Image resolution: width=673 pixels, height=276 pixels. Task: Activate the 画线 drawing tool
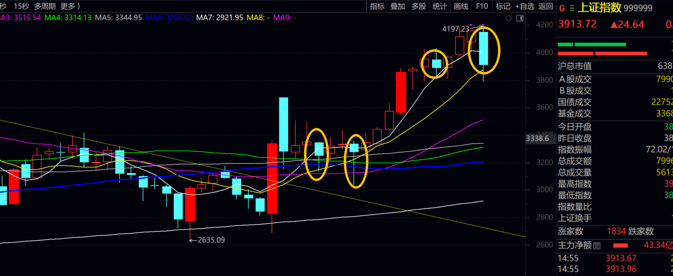pos(461,6)
